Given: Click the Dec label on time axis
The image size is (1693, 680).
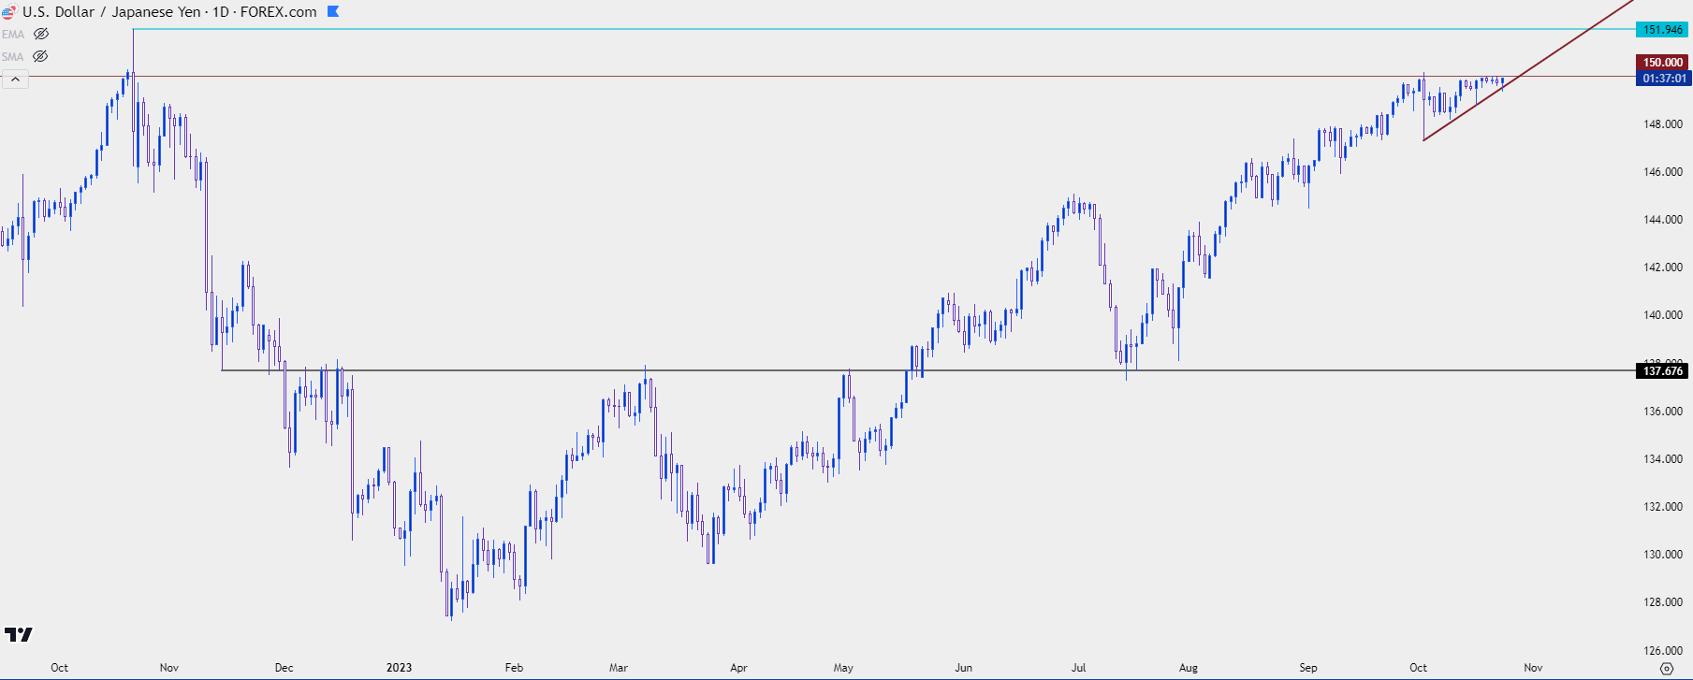Looking at the screenshot, I should pos(284,668).
